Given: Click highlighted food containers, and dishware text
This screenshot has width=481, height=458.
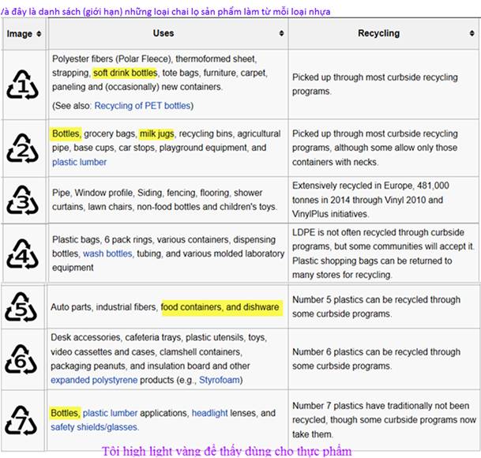Looking at the screenshot, I should pos(220,306).
